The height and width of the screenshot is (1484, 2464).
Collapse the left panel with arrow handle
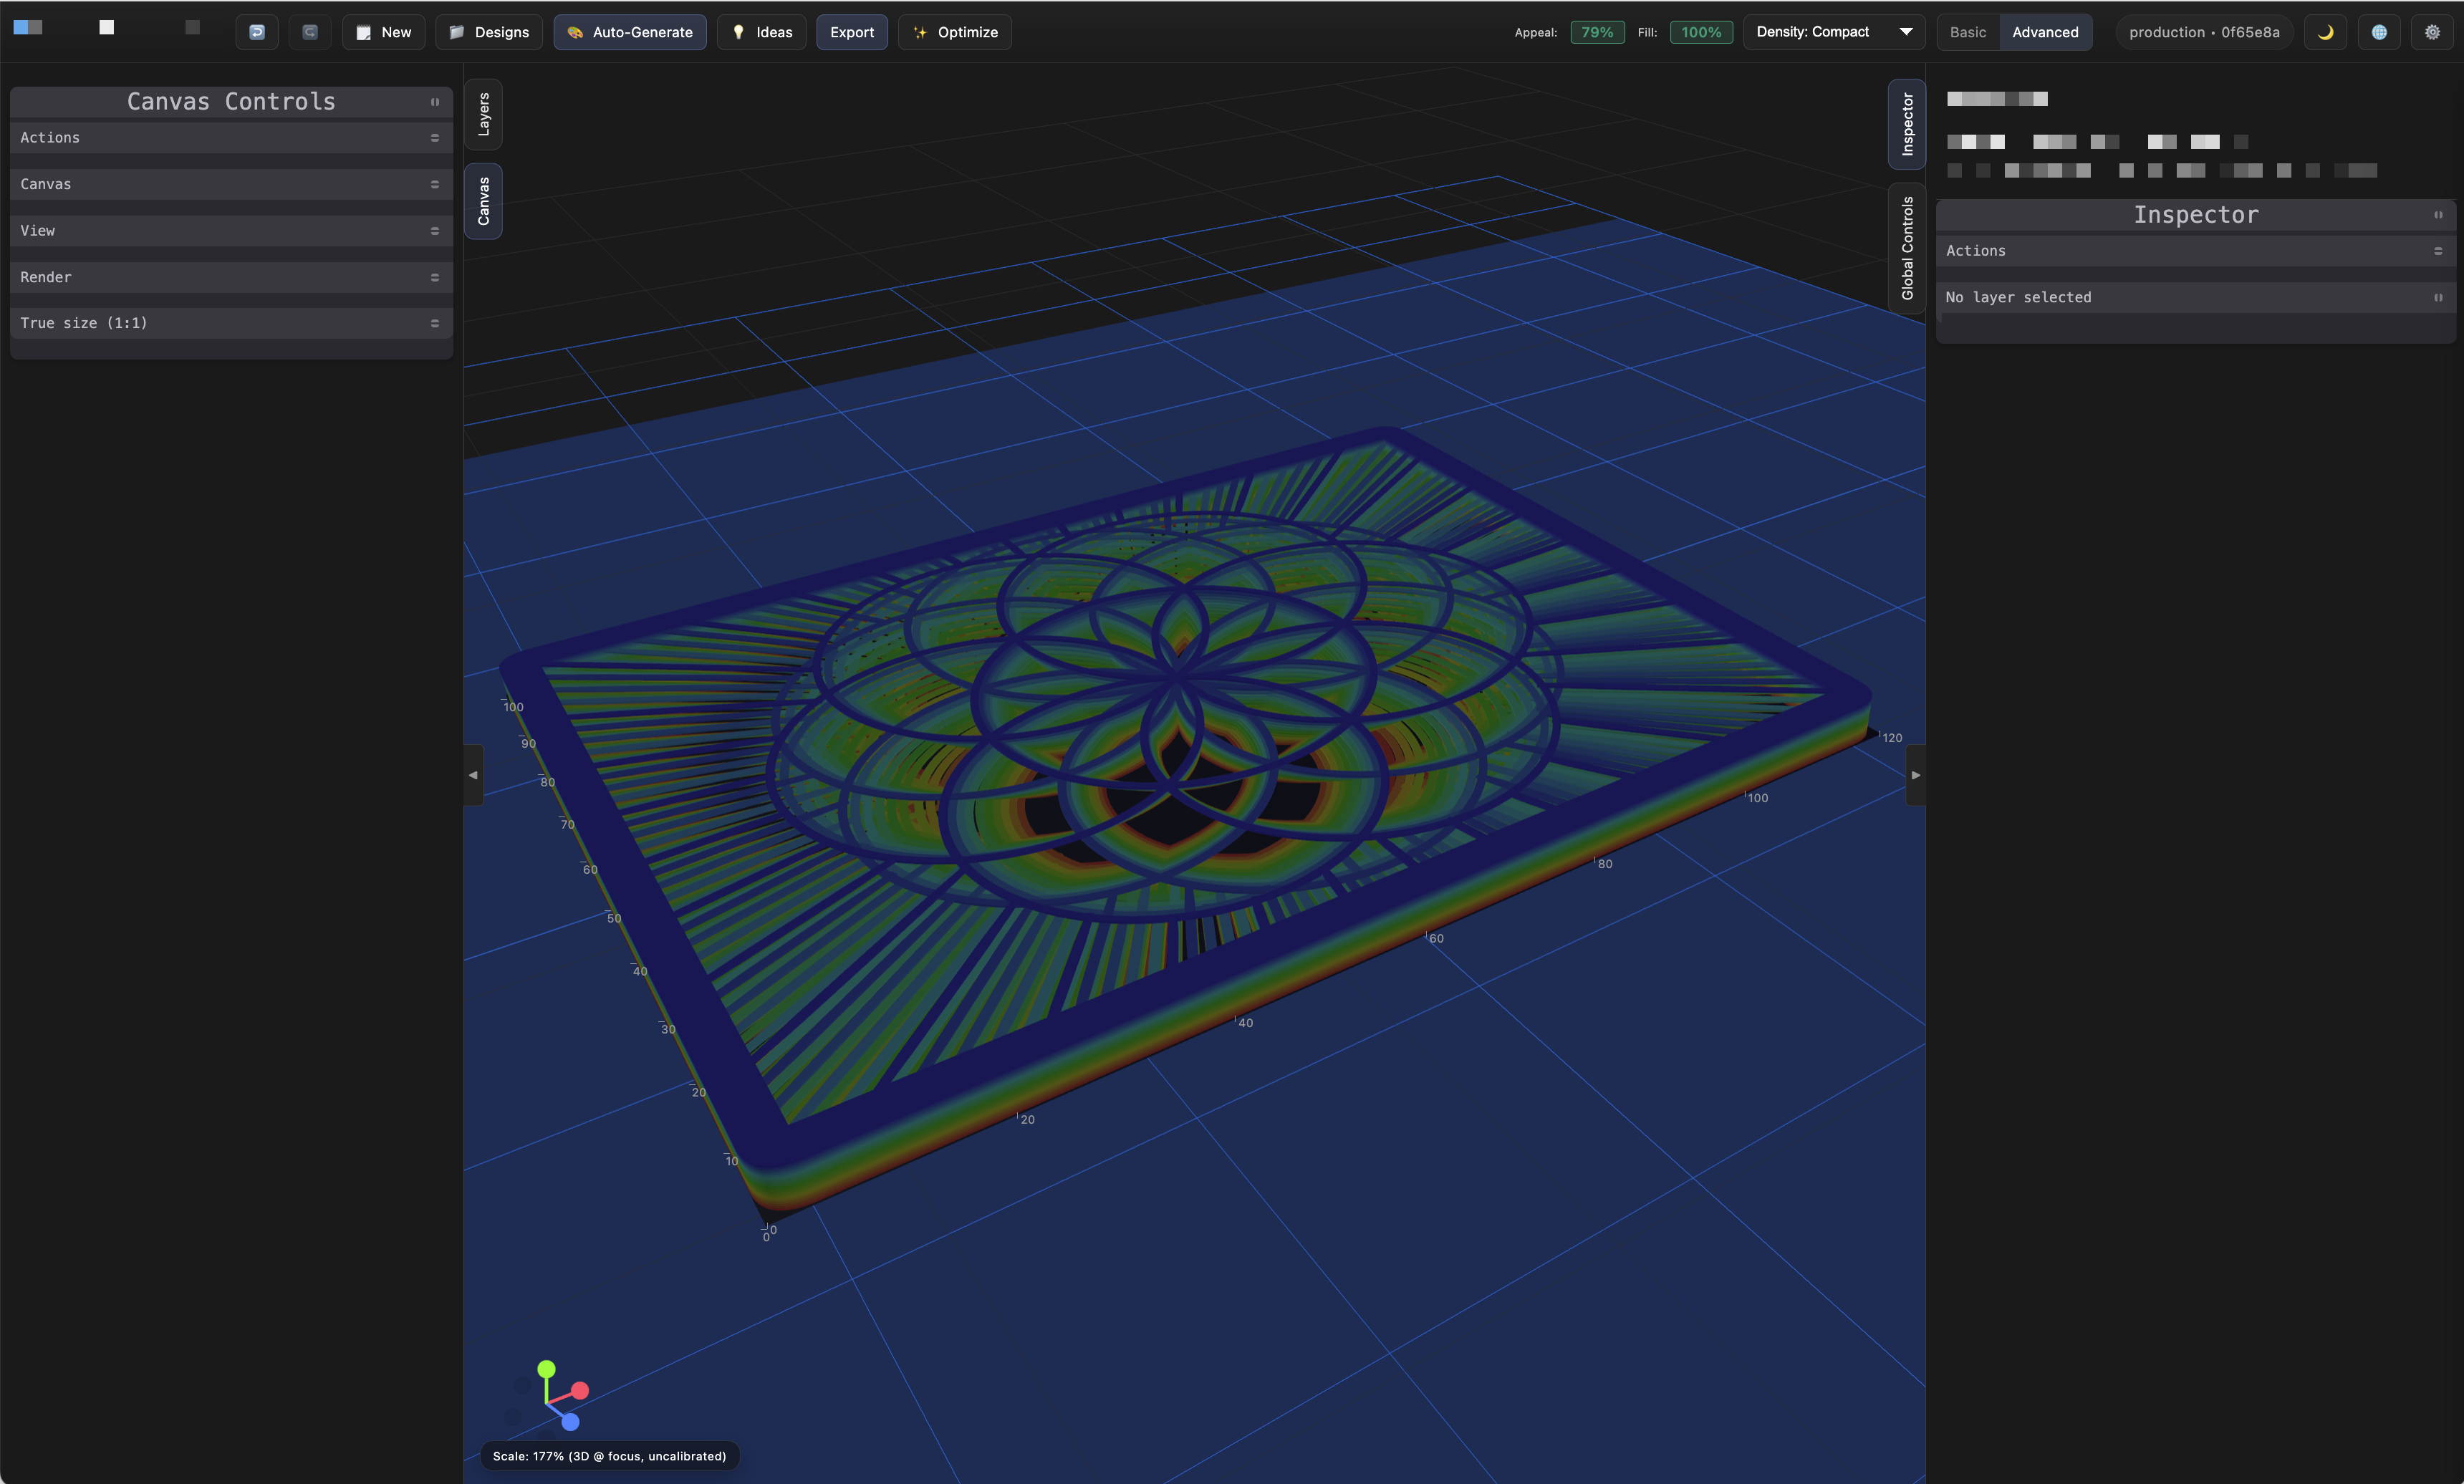[x=473, y=775]
